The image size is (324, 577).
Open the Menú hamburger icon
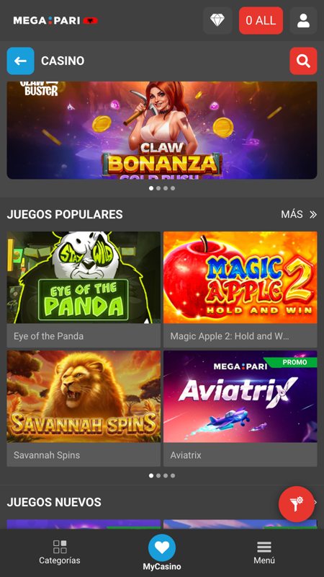pyautogui.click(x=264, y=547)
